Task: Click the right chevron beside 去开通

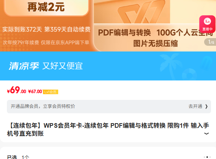Action: pos(206,106)
